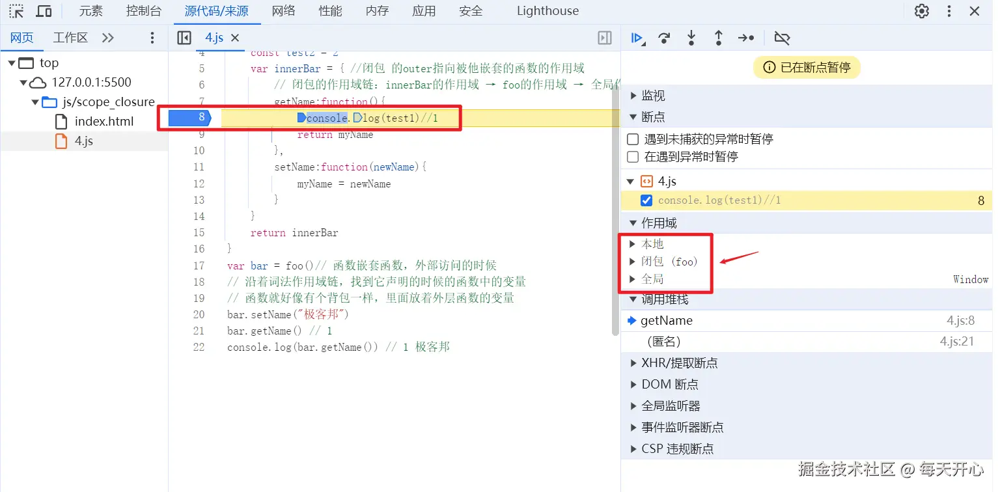Viewport: 998px width, 492px height.
Task: Select the 工作区 workspace tab
Action: 70,38
